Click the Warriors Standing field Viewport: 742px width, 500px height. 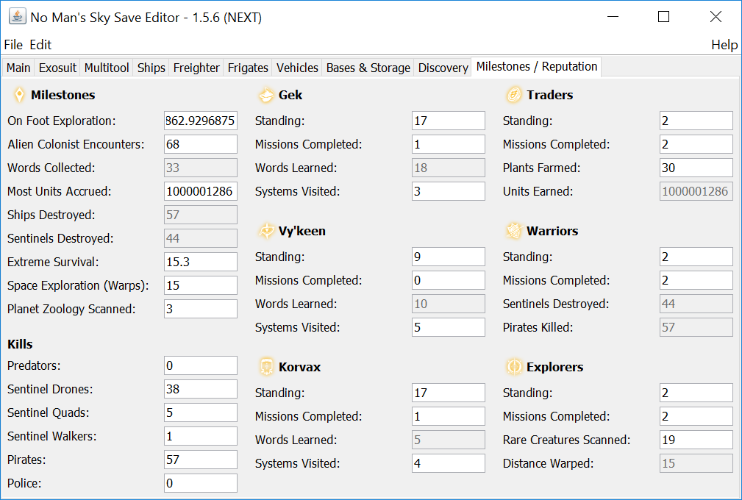(x=696, y=257)
